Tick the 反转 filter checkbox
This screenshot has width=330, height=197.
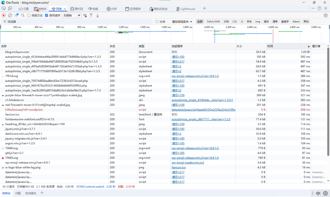(x=157, y=22)
